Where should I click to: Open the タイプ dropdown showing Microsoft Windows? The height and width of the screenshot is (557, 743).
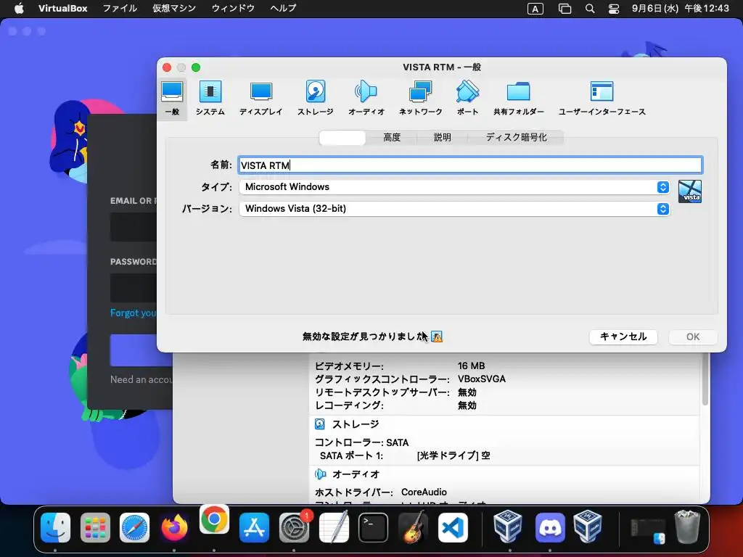pos(454,187)
